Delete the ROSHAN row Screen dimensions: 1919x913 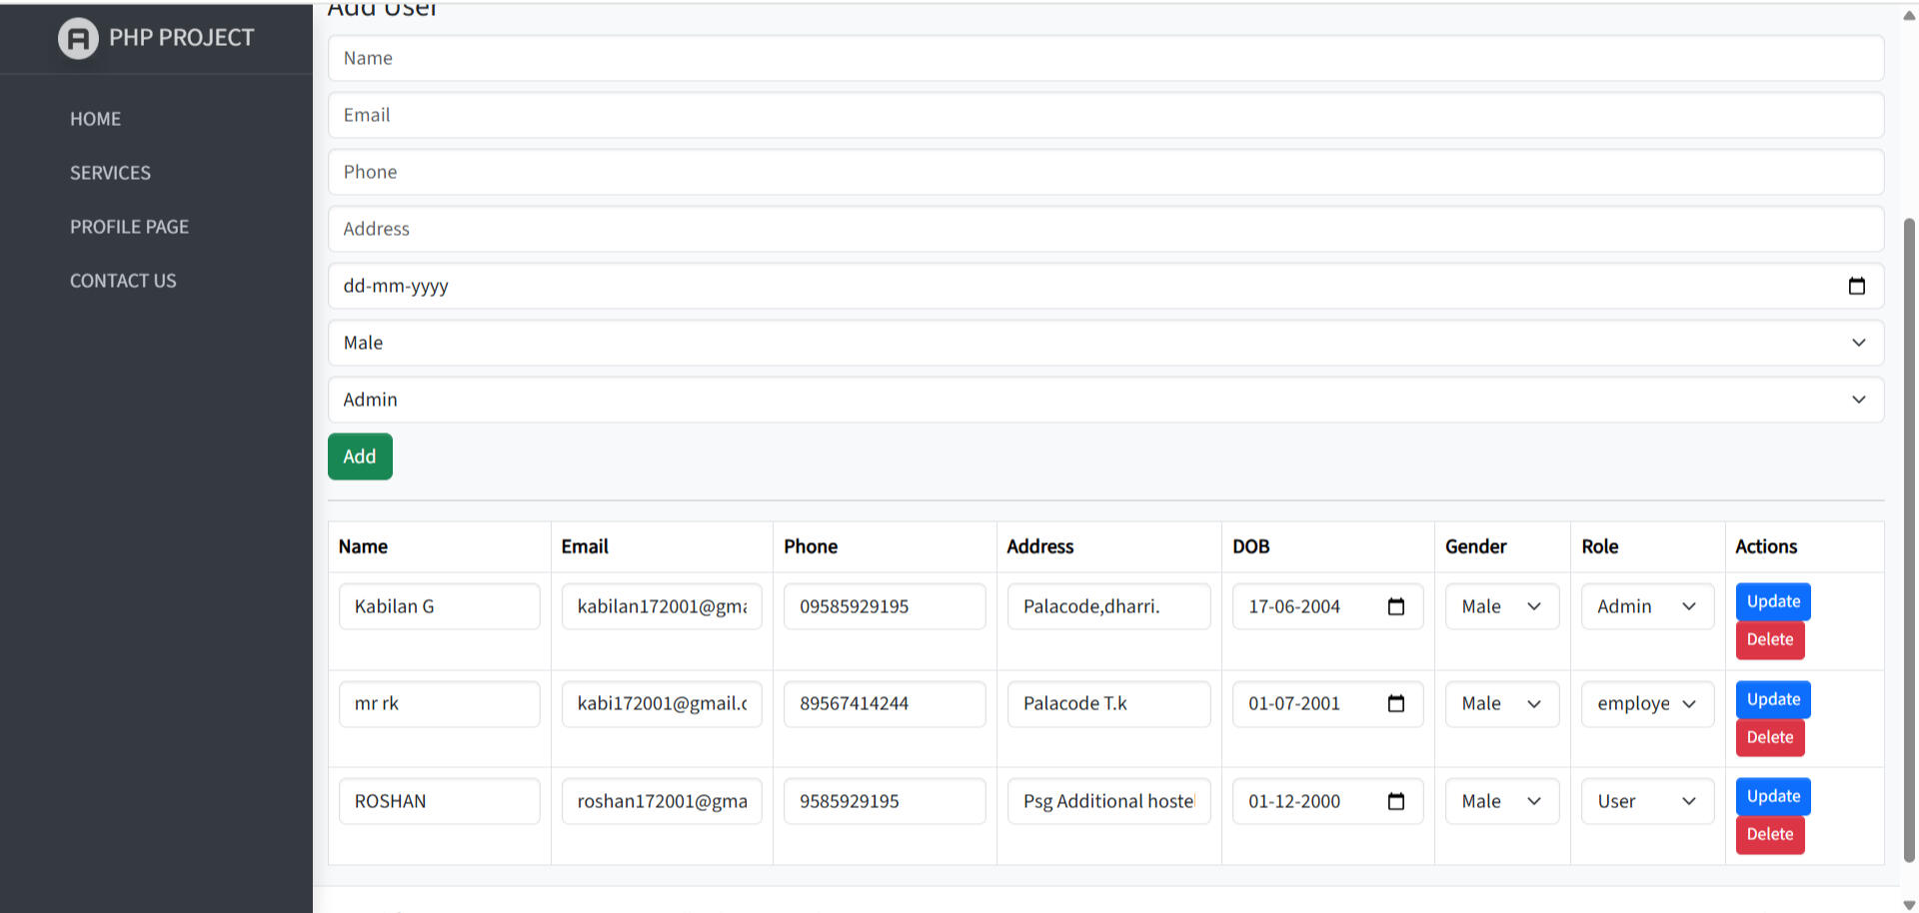point(1770,834)
